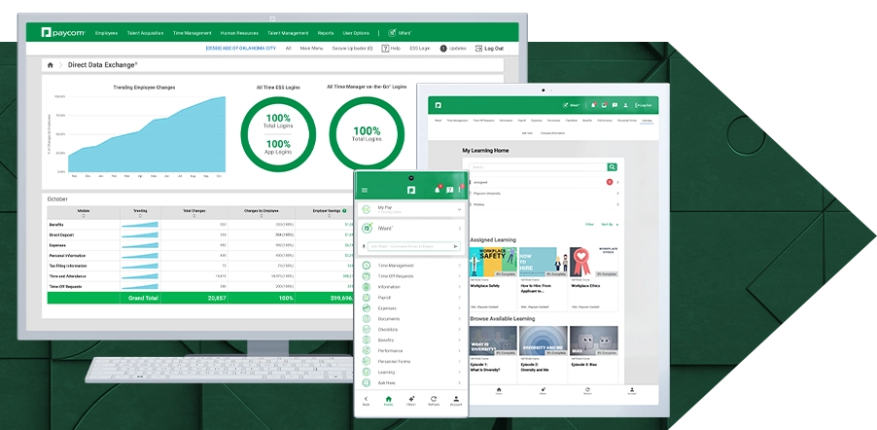Tap the microphone icon in Ask IWant bar
The image size is (877, 430).
[x=364, y=246]
